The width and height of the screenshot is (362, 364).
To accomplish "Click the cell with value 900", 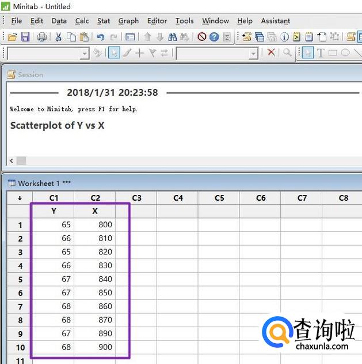I will click(95, 347).
